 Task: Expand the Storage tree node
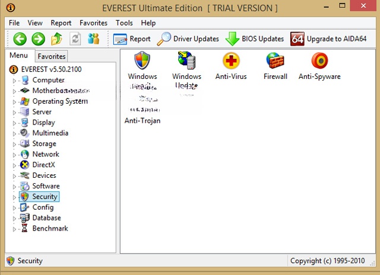click(x=14, y=144)
